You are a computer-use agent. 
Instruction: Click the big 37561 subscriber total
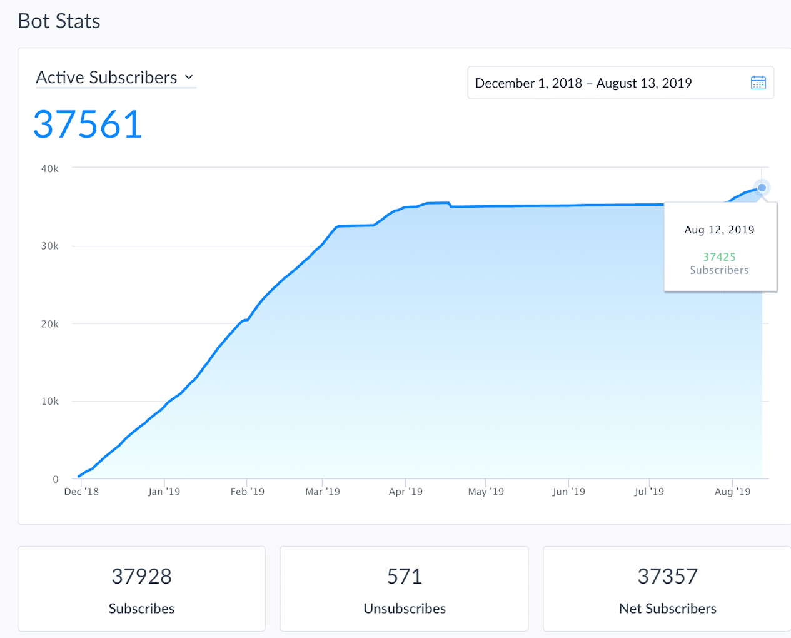88,124
